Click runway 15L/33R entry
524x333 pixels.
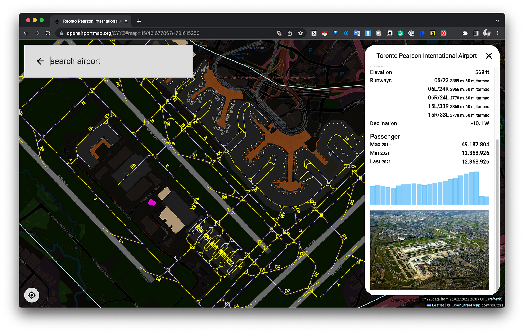458,106
